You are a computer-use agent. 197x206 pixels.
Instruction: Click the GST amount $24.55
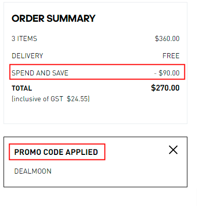click(x=77, y=99)
